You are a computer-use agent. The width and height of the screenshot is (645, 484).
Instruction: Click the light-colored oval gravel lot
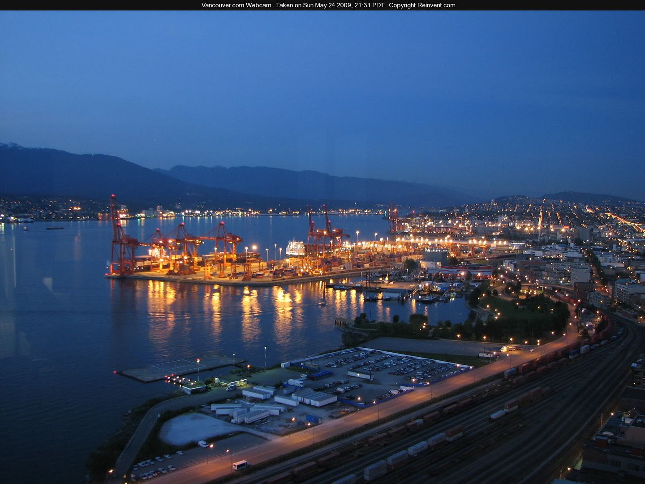click(193, 428)
